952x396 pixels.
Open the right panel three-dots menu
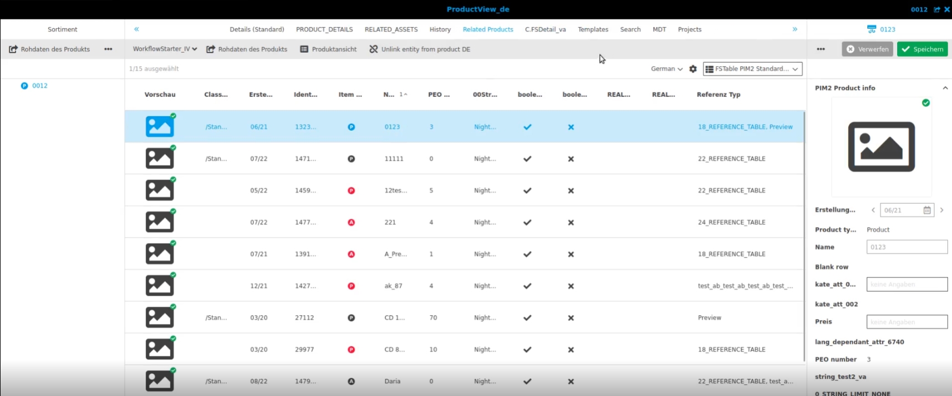click(821, 49)
